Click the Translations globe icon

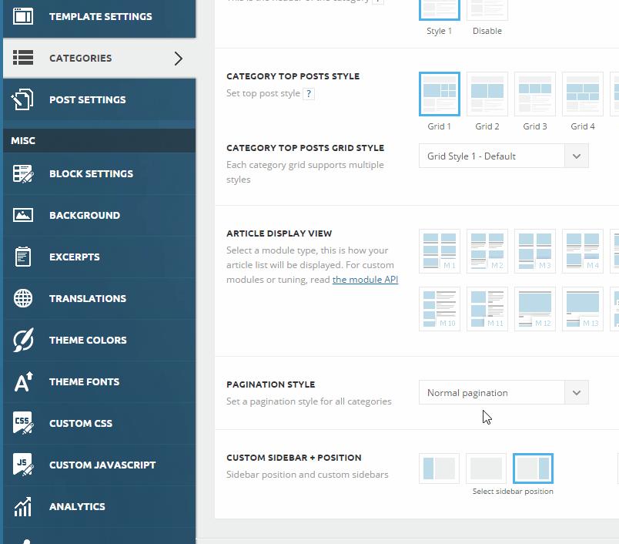click(x=23, y=298)
